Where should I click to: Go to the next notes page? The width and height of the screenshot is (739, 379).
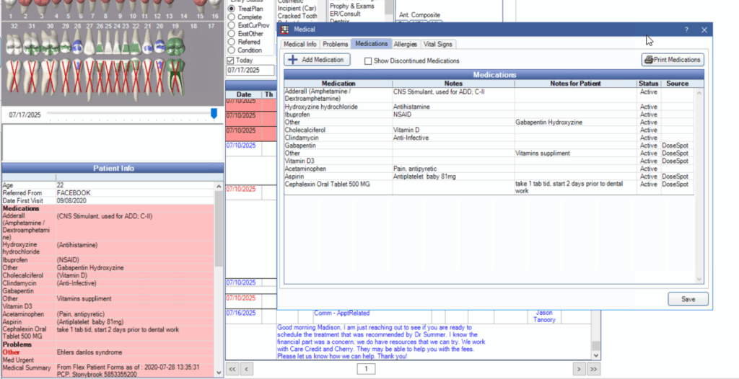pyautogui.click(x=579, y=369)
